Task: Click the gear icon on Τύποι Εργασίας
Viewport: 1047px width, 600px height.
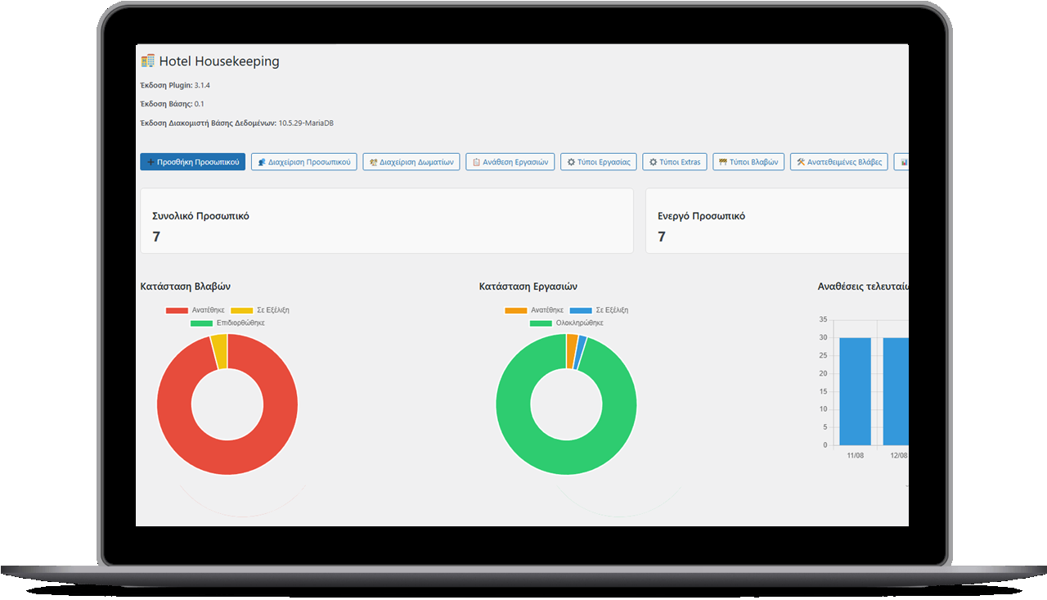Action: tap(571, 162)
